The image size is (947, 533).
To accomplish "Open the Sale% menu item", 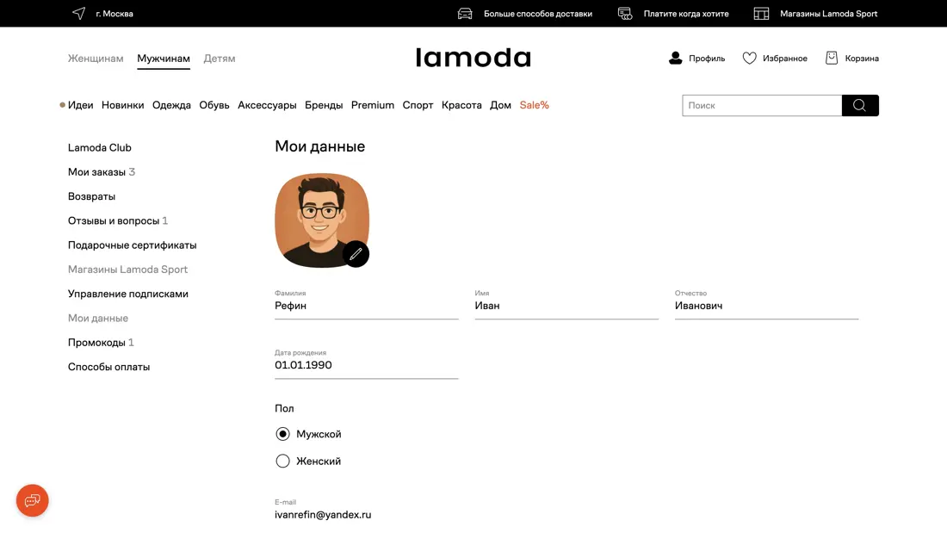I will click(534, 105).
